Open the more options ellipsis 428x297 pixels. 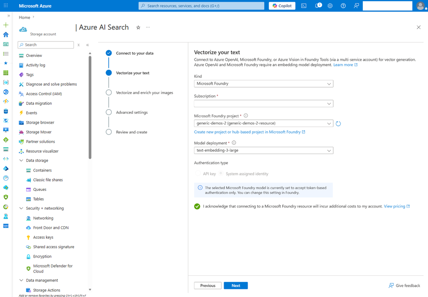click(148, 27)
